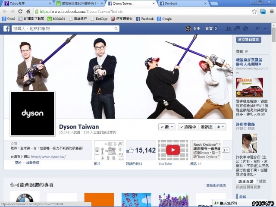Click the browser forward arrow

coord(13,12)
